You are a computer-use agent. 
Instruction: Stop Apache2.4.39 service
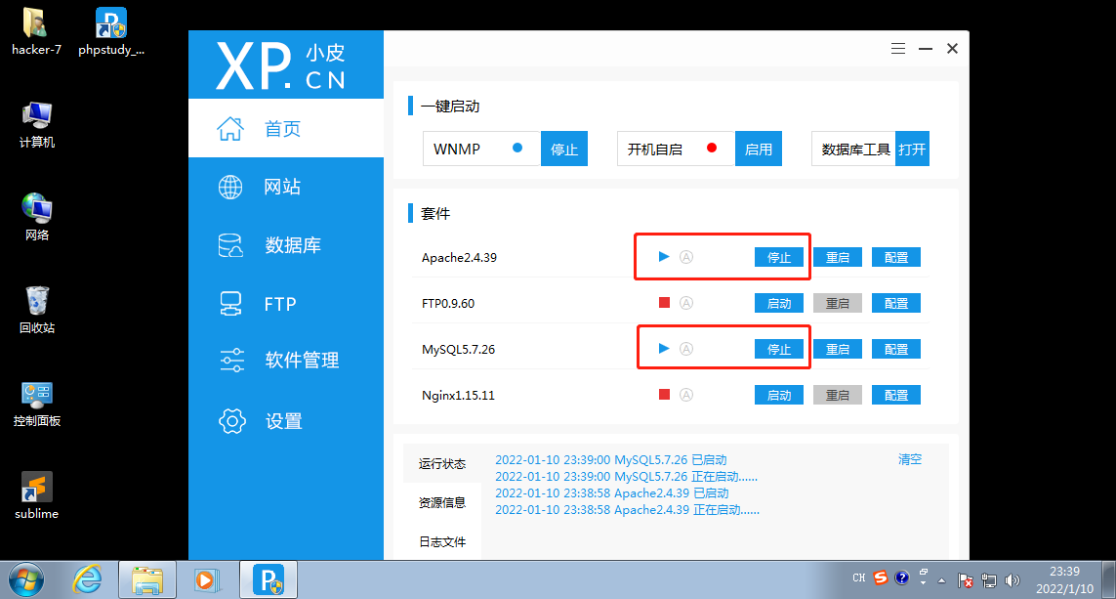pyautogui.click(x=778, y=257)
